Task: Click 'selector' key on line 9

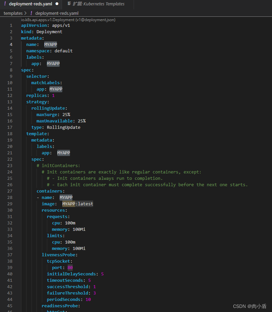Action: [x=37, y=76]
